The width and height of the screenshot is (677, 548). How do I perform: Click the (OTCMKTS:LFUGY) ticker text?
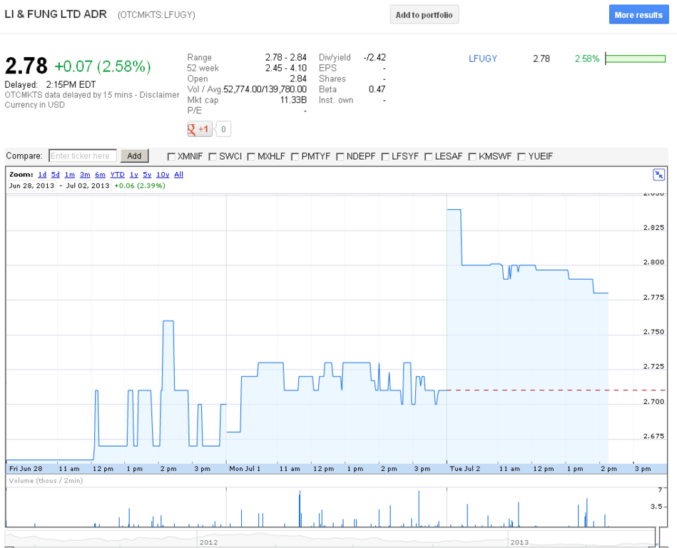[156, 15]
